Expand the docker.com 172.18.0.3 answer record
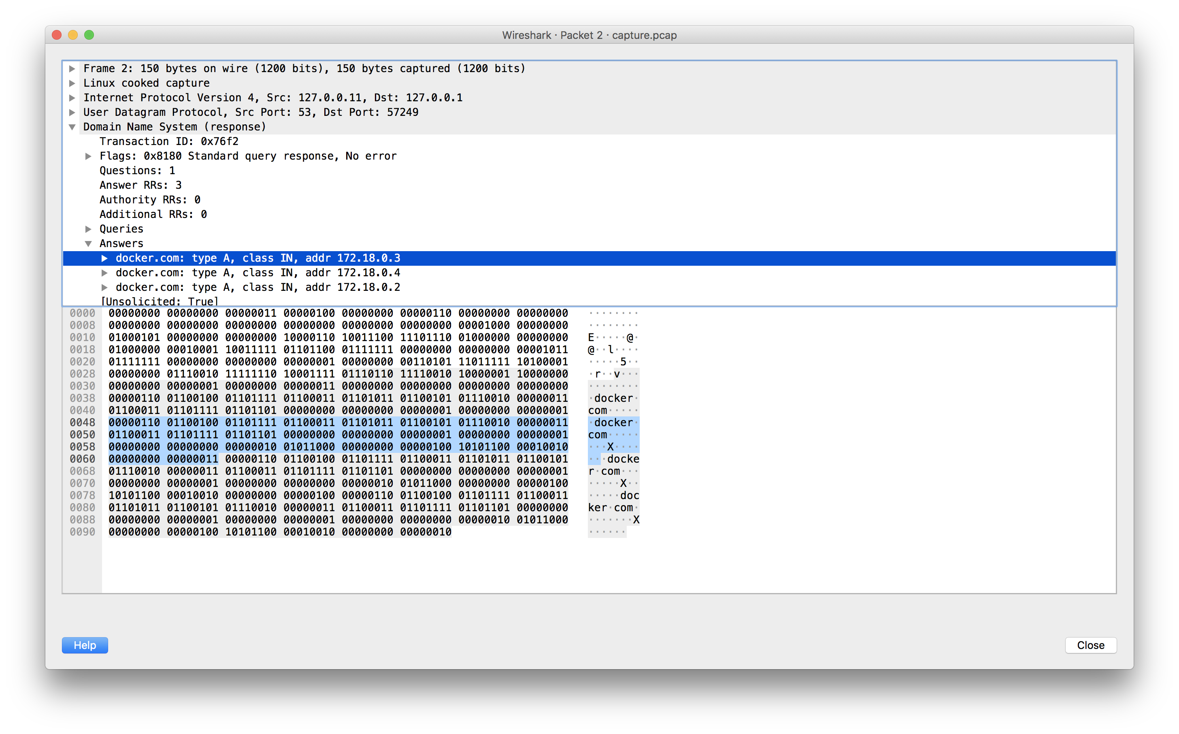Screen dimensions: 1179x734 point(105,258)
